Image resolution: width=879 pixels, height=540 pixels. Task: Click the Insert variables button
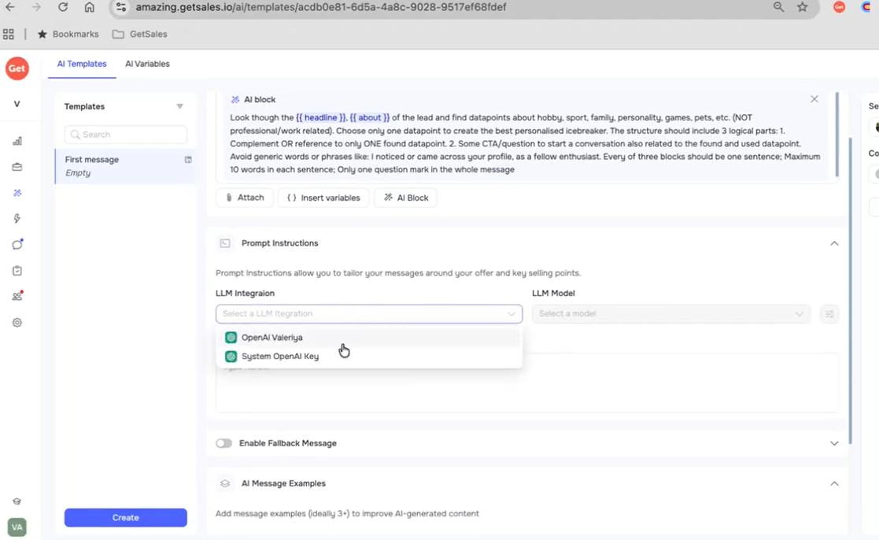coord(323,198)
